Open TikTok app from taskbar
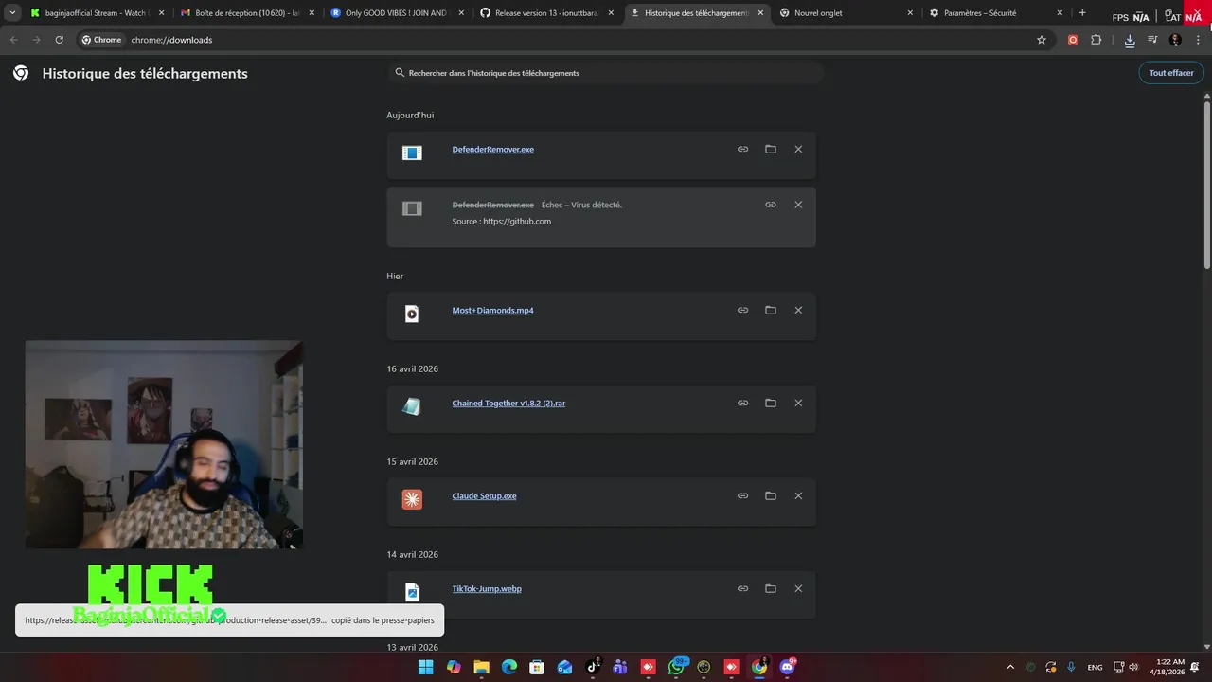 pos(593,667)
